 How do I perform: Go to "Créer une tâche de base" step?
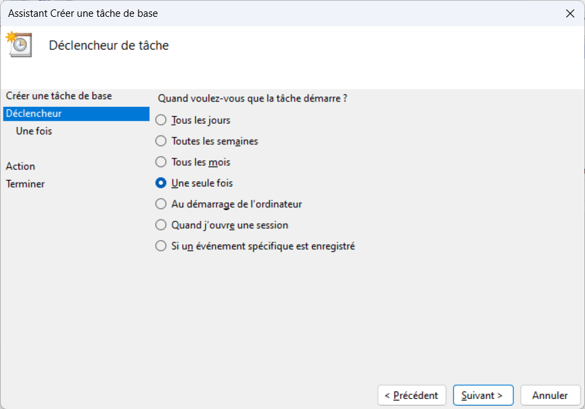click(x=59, y=96)
